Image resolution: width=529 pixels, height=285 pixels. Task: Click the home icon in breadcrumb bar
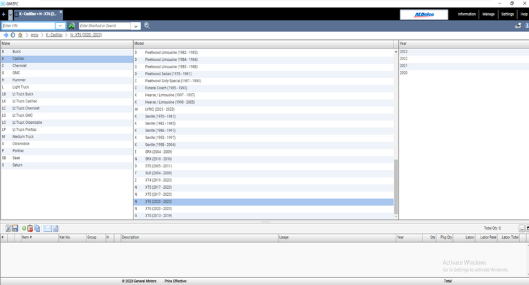click(20, 35)
